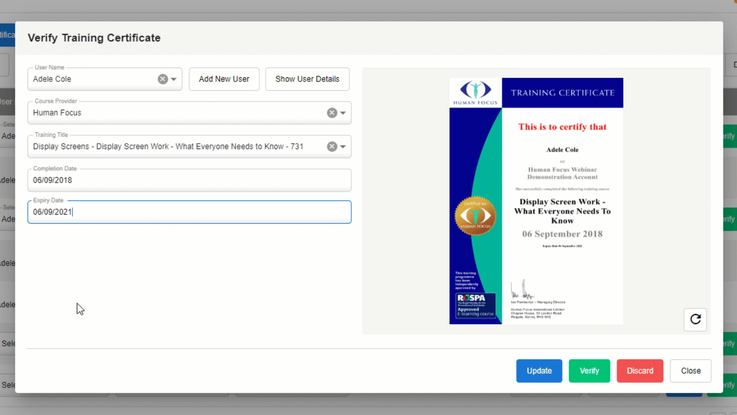Screen dimensions: 737x415
Task: Clear the selected Training Title
Action: (x=332, y=146)
